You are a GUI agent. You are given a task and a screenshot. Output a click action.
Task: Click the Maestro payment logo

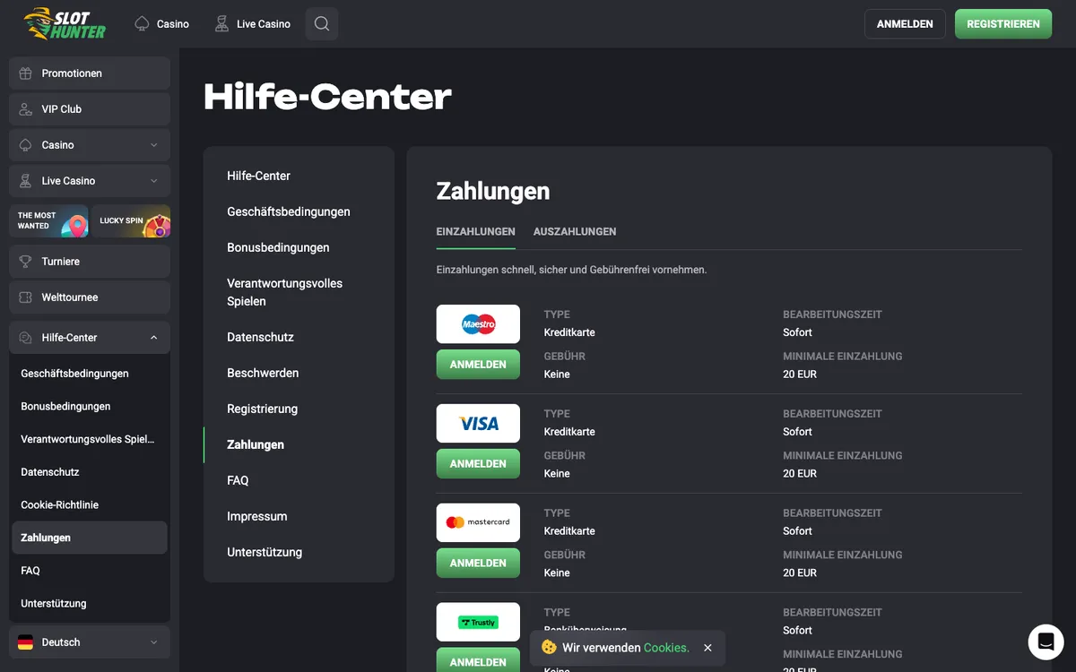pos(478,324)
